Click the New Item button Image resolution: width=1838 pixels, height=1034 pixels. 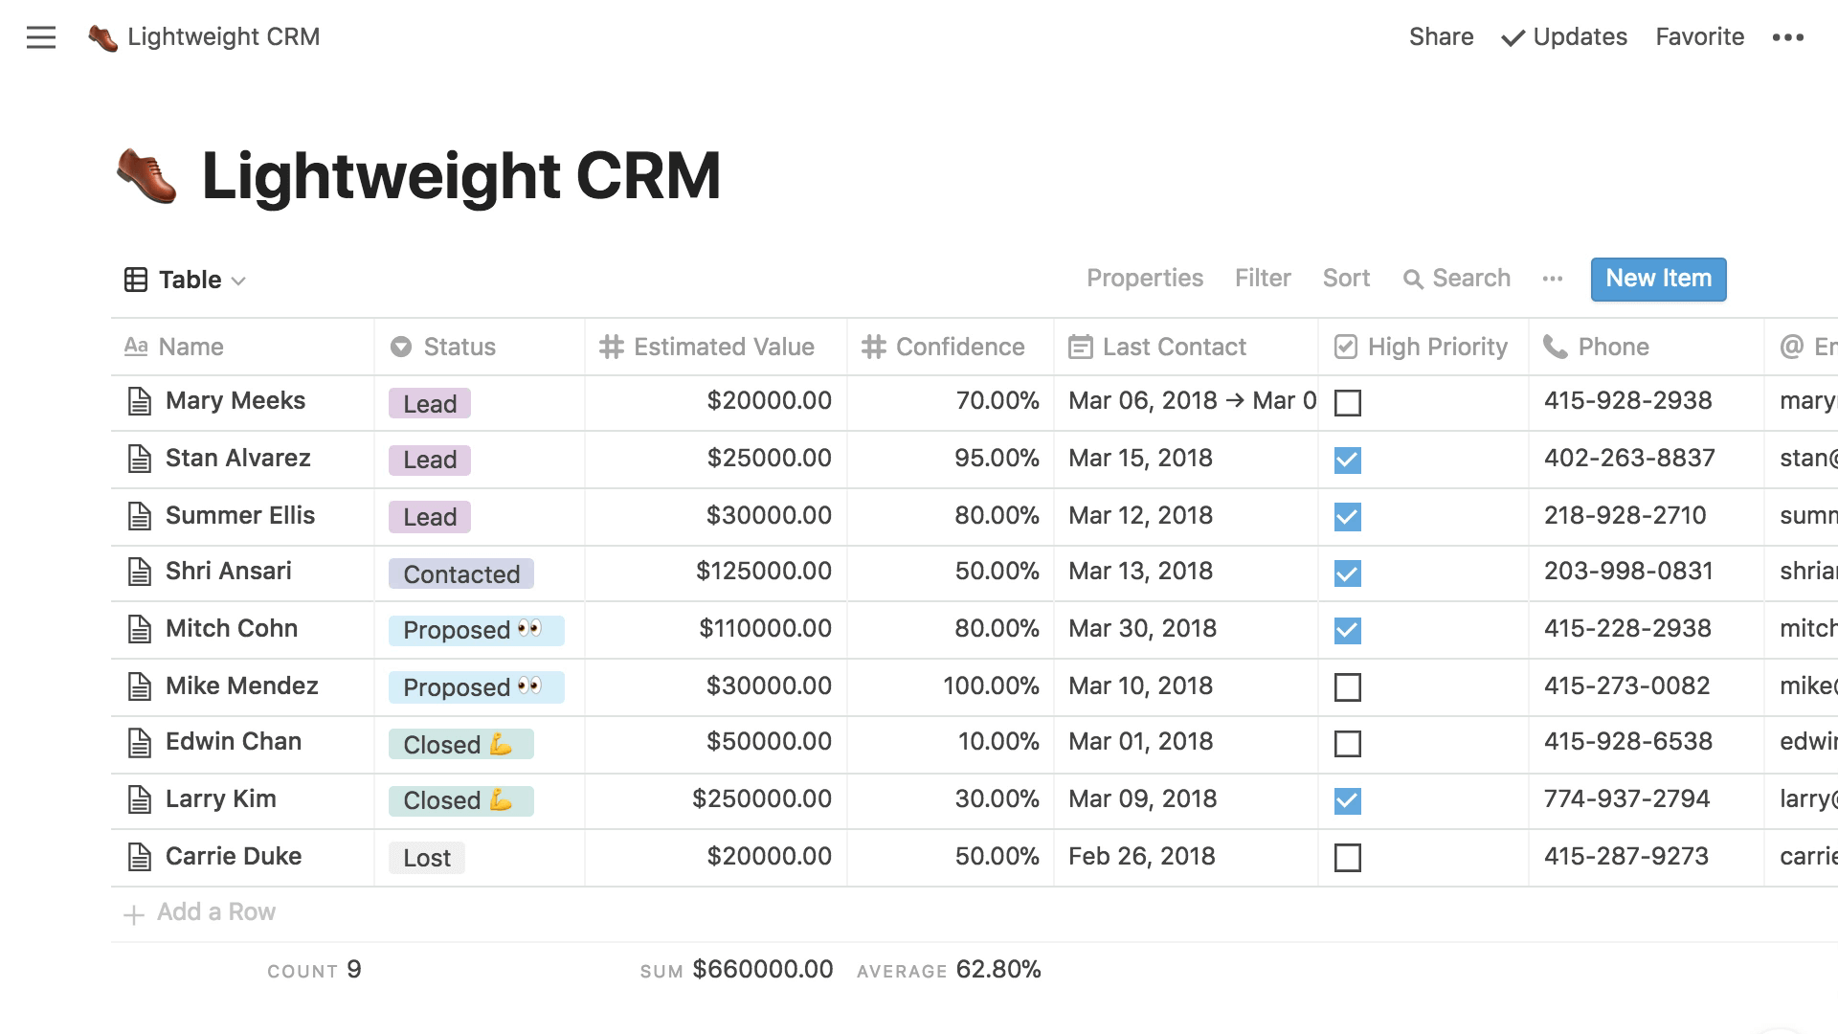coord(1659,278)
